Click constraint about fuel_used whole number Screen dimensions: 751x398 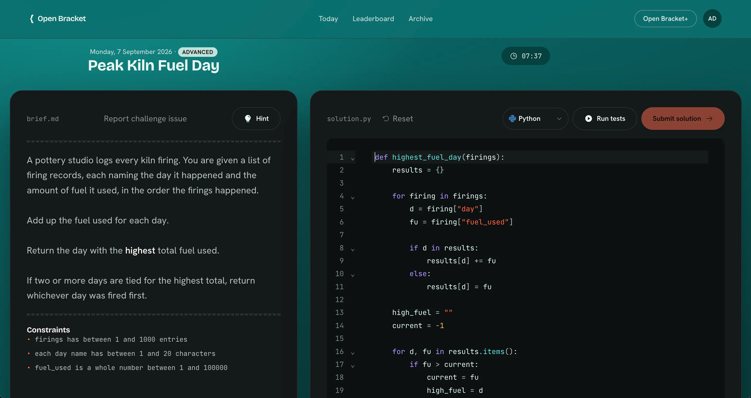point(131,368)
